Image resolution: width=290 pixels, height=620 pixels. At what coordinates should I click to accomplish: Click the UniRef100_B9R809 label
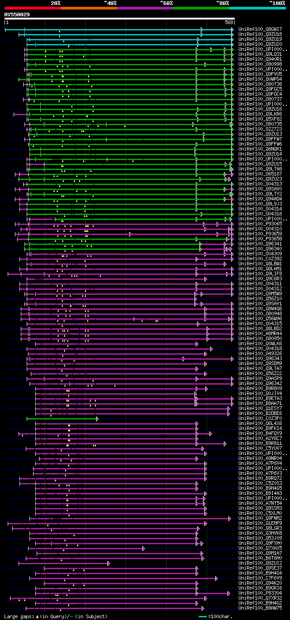260,388
